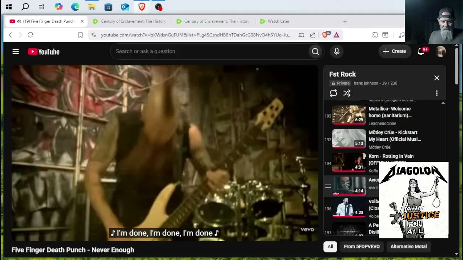Click the Fst Rock playlist title
This screenshot has height=260, width=463.
[x=343, y=74]
